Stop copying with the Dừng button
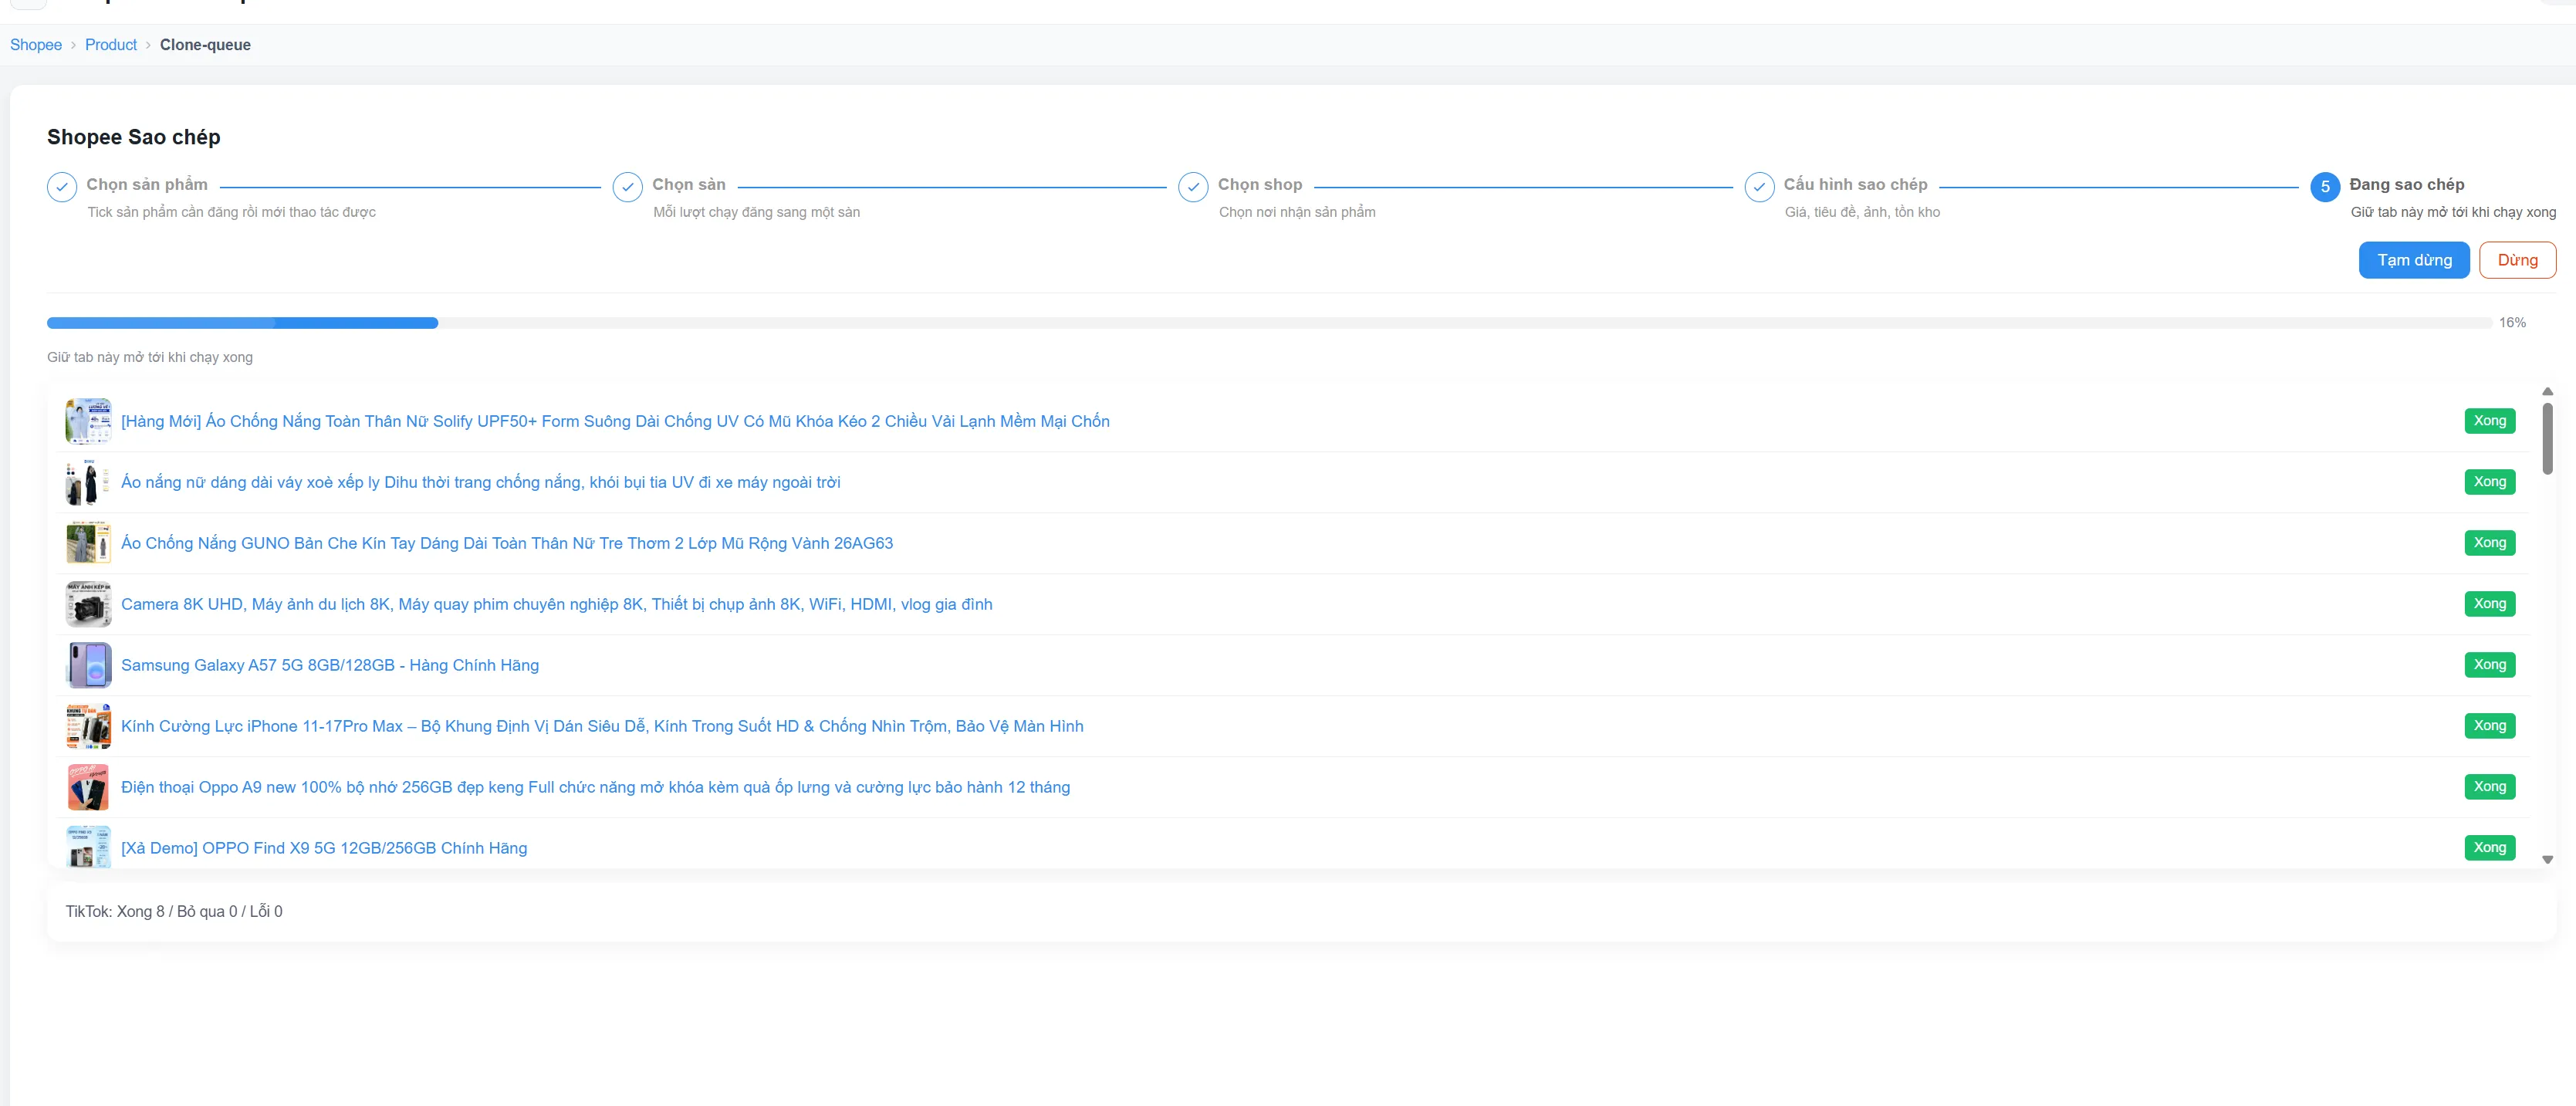This screenshot has width=2576, height=1106. click(2517, 260)
